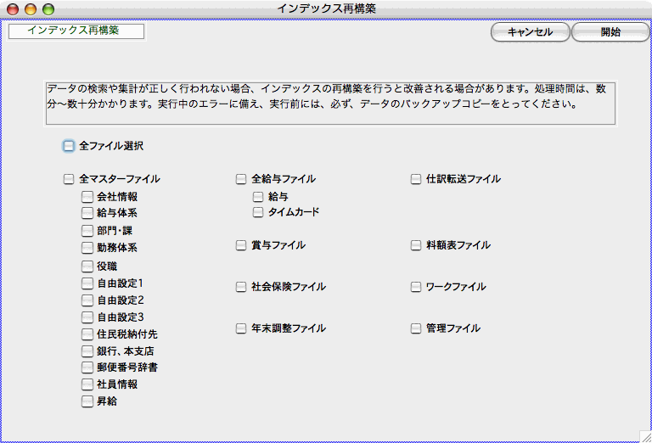Check the 会社情報 checkbox
Image resolution: width=652 pixels, height=443 pixels.
(87, 197)
